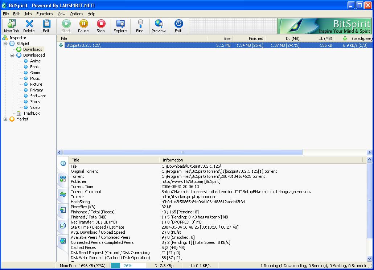This screenshot has width=374, height=270.
Task: Click the job list scroll-right arrow
Action: [369, 152]
